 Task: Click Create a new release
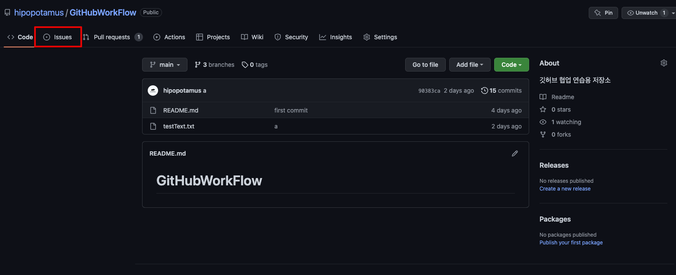pos(565,189)
